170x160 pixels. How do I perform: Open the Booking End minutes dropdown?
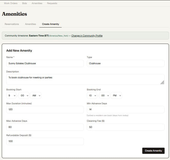coord(105,96)
